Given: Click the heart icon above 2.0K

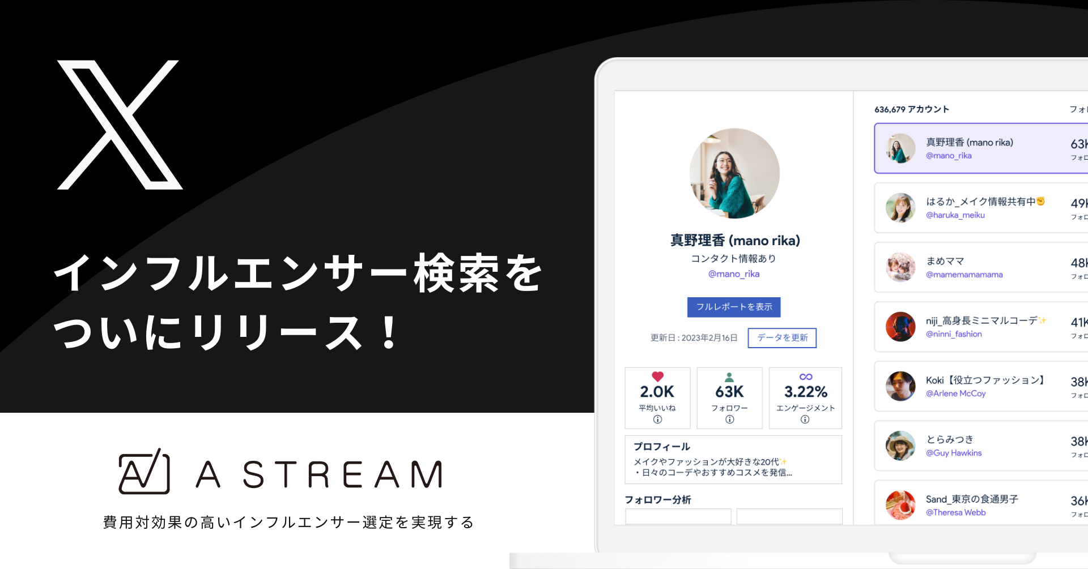Looking at the screenshot, I should [x=657, y=377].
